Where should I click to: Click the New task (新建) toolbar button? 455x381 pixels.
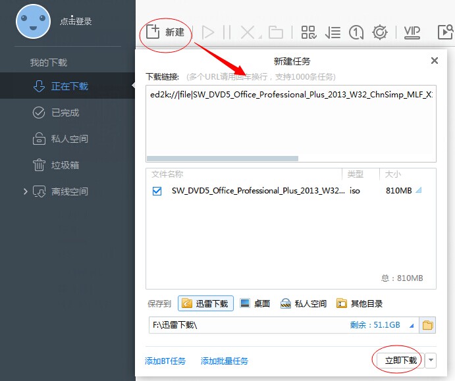165,32
